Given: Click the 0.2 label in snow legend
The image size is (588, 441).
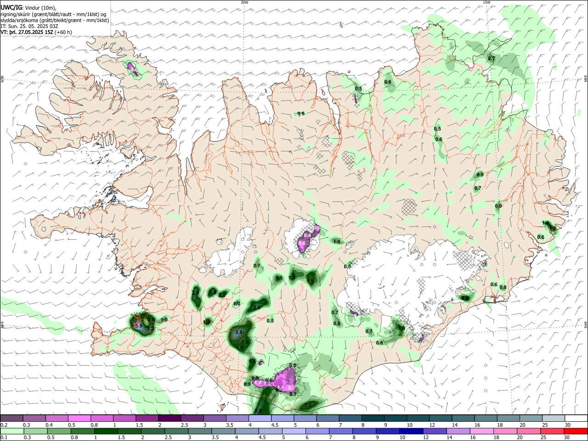Looking at the screenshot, I should point(4,425).
